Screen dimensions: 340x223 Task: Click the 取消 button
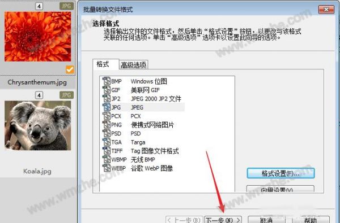266,220
